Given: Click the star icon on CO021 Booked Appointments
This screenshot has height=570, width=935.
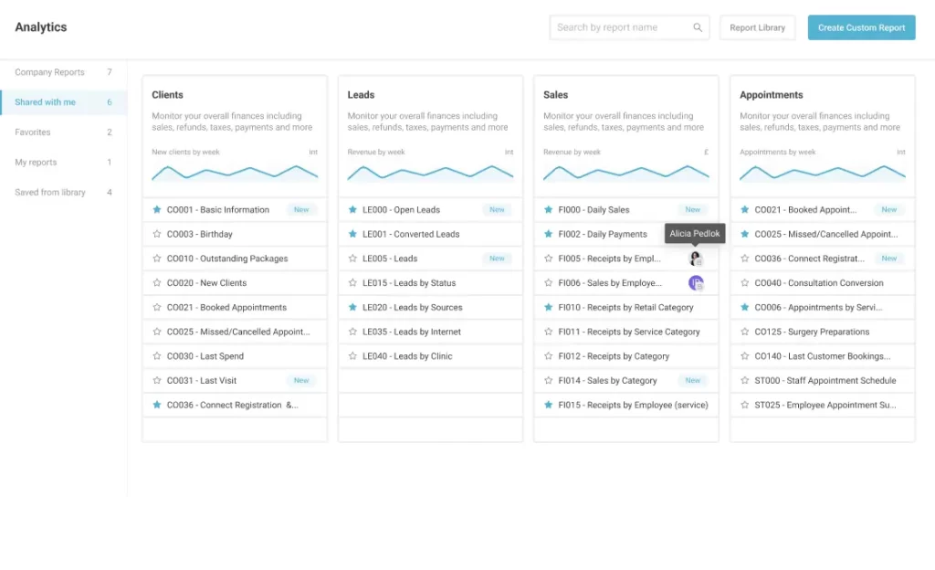Looking at the screenshot, I should tap(155, 307).
